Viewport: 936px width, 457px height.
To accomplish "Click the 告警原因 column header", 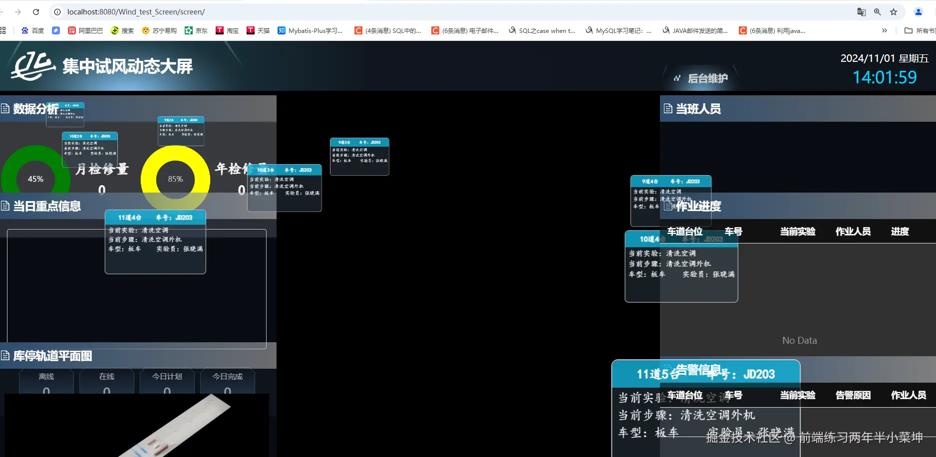I will tap(853, 395).
